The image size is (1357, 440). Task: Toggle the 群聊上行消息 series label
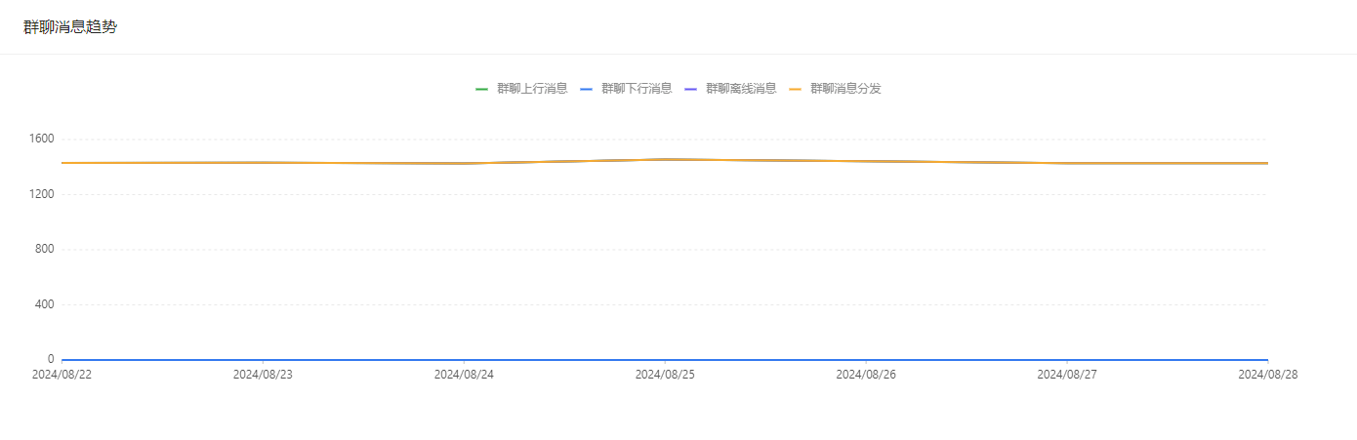coord(532,89)
